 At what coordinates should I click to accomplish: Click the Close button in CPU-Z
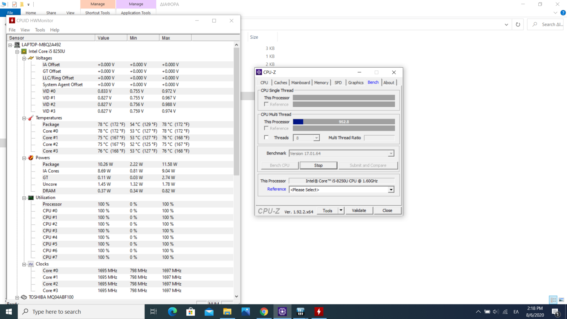(x=387, y=211)
